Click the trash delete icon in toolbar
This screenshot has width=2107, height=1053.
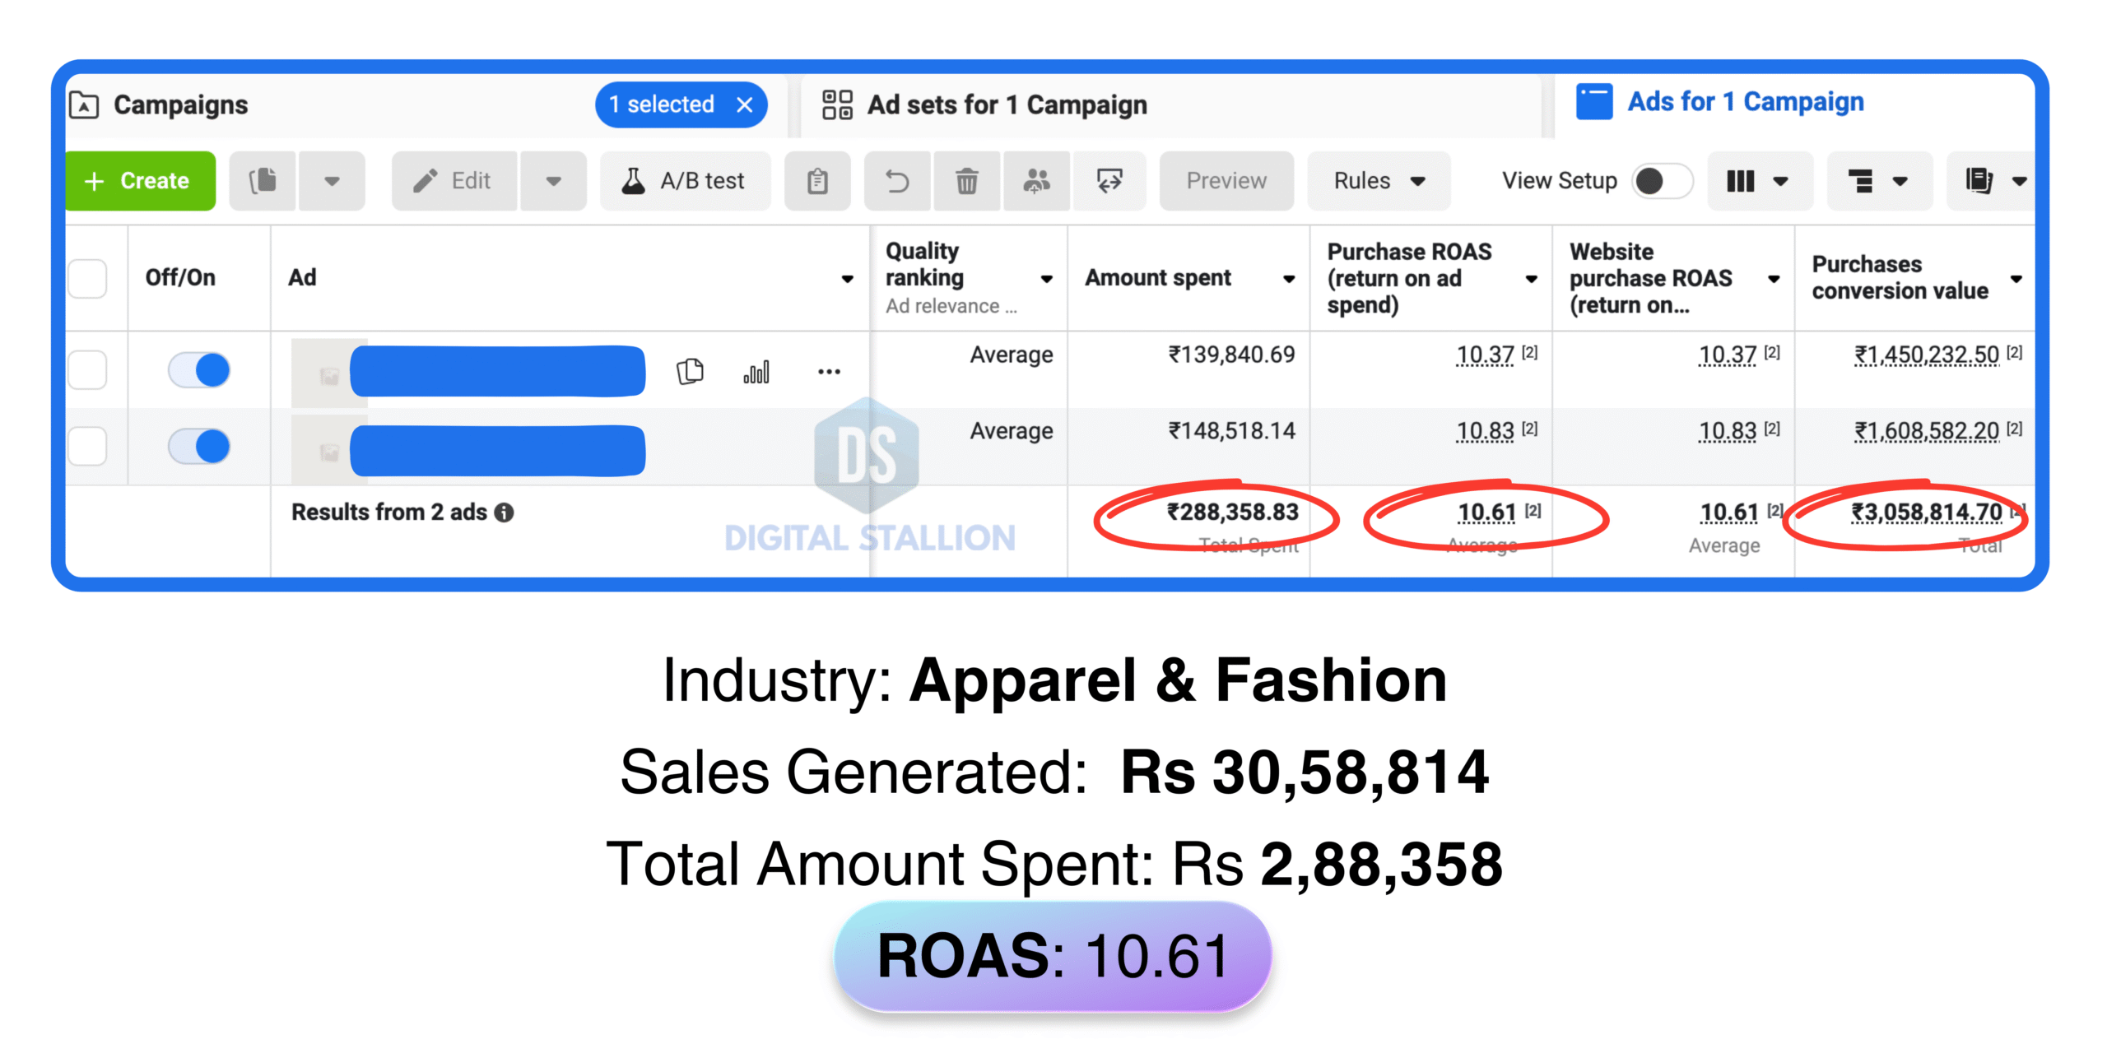click(966, 181)
